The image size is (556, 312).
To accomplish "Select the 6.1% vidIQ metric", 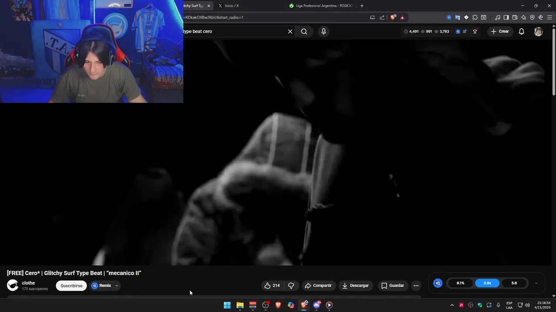I will pyautogui.click(x=460, y=283).
